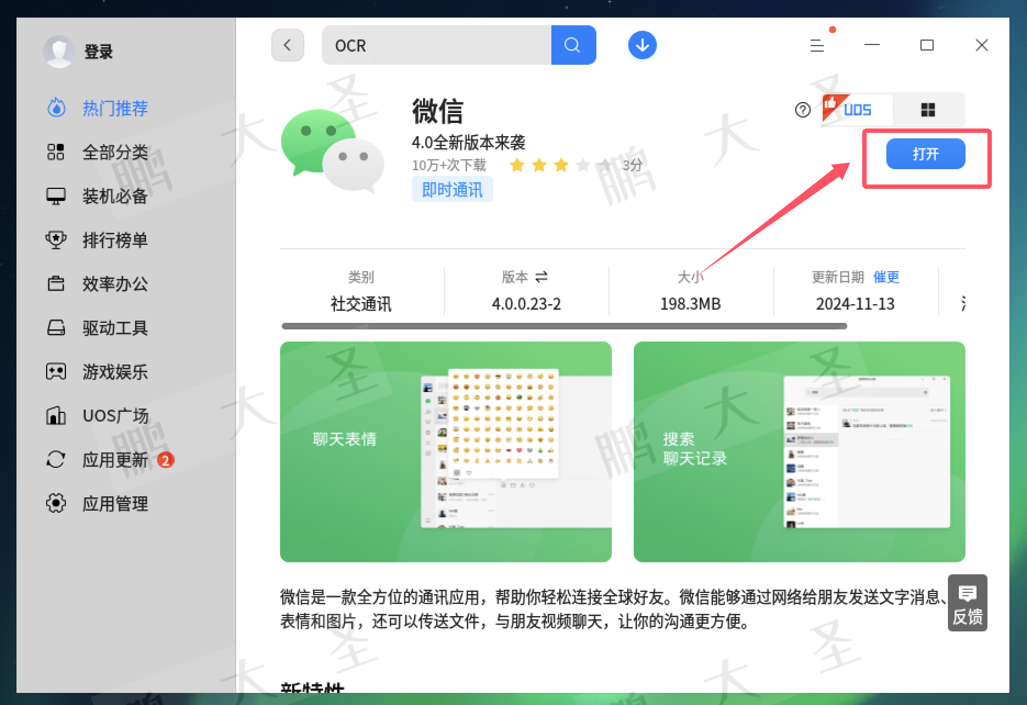The width and height of the screenshot is (1027, 705).
Task: Open the 登录 login link
Action: click(98, 52)
